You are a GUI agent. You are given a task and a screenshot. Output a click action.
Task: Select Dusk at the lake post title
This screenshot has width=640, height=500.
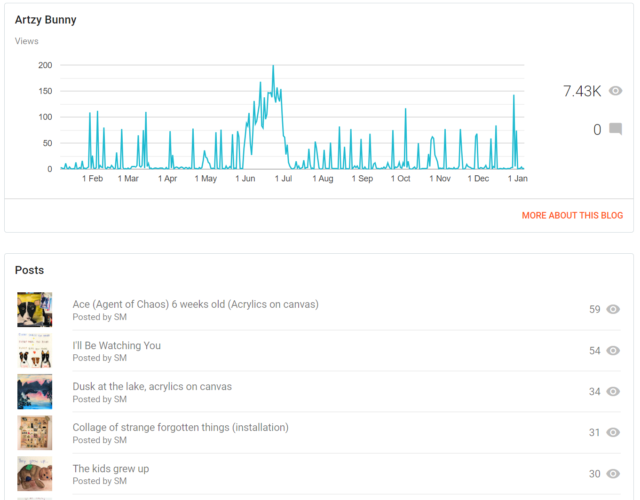point(152,386)
